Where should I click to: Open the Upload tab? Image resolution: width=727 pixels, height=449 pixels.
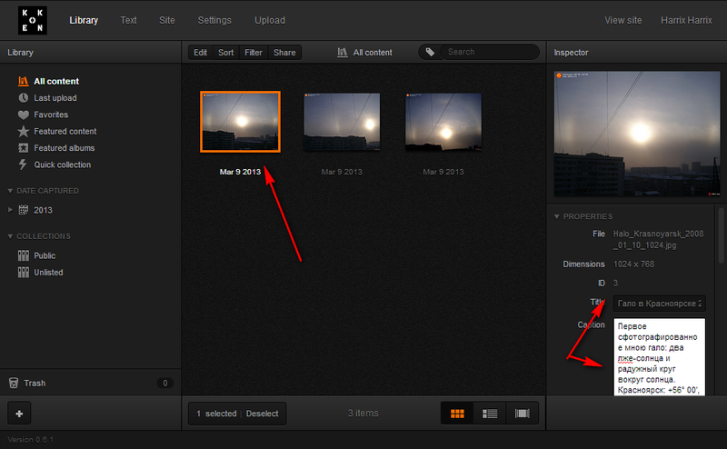click(x=270, y=20)
